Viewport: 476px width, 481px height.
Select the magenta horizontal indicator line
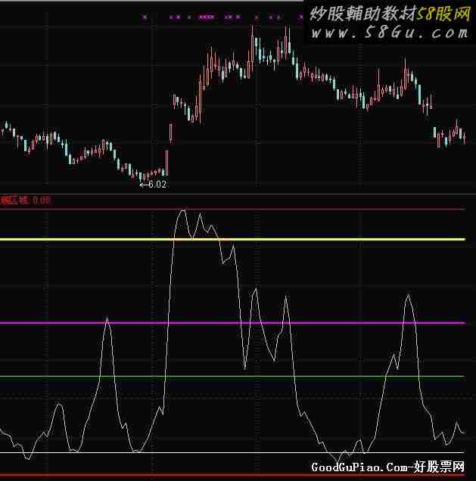(232, 323)
